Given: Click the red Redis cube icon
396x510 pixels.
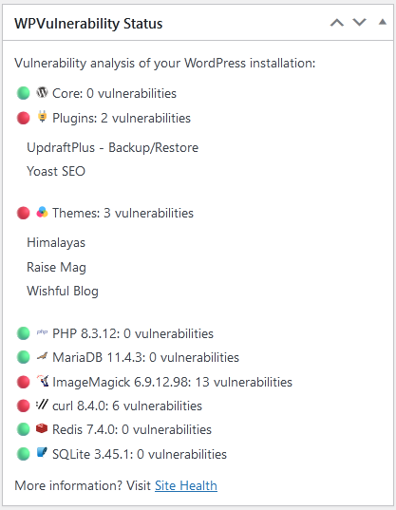Looking at the screenshot, I should (x=42, y=428).
